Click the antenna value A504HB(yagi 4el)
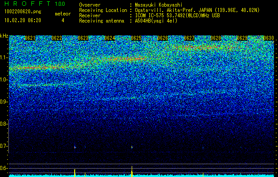Image resolution: width=278 pixels, height=177 pixels. [x=156, y=21]
